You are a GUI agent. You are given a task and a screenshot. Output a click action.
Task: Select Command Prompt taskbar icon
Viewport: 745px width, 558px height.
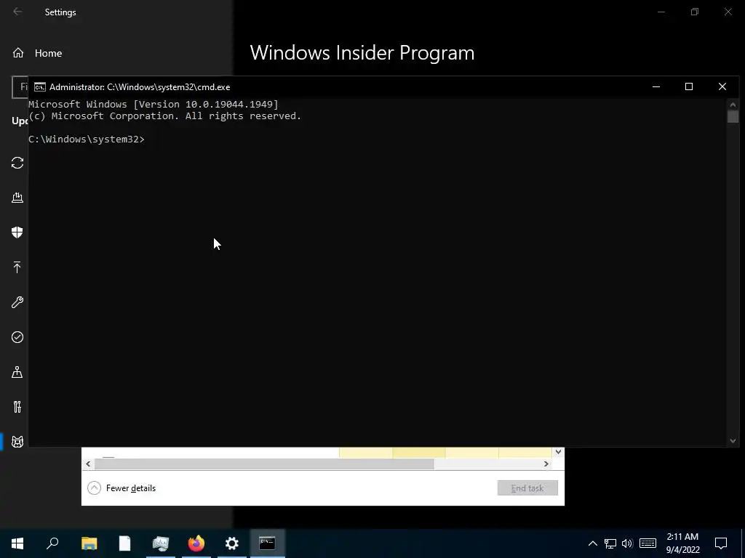267,543
